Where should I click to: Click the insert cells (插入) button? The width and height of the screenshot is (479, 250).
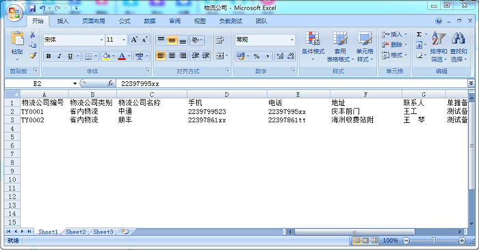(x=394, y=34)
